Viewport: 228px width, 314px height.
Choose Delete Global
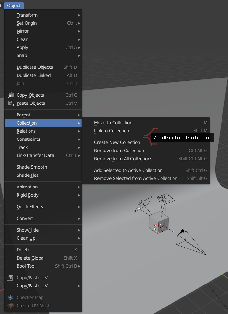(43, 258)
